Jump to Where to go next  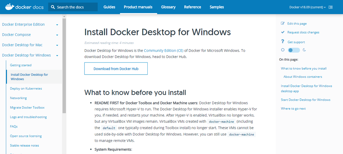pos(293,109)
